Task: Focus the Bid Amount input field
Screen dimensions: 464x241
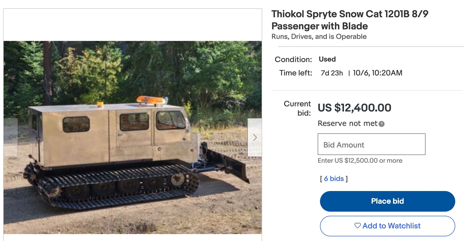Action: tap(371, 144)
